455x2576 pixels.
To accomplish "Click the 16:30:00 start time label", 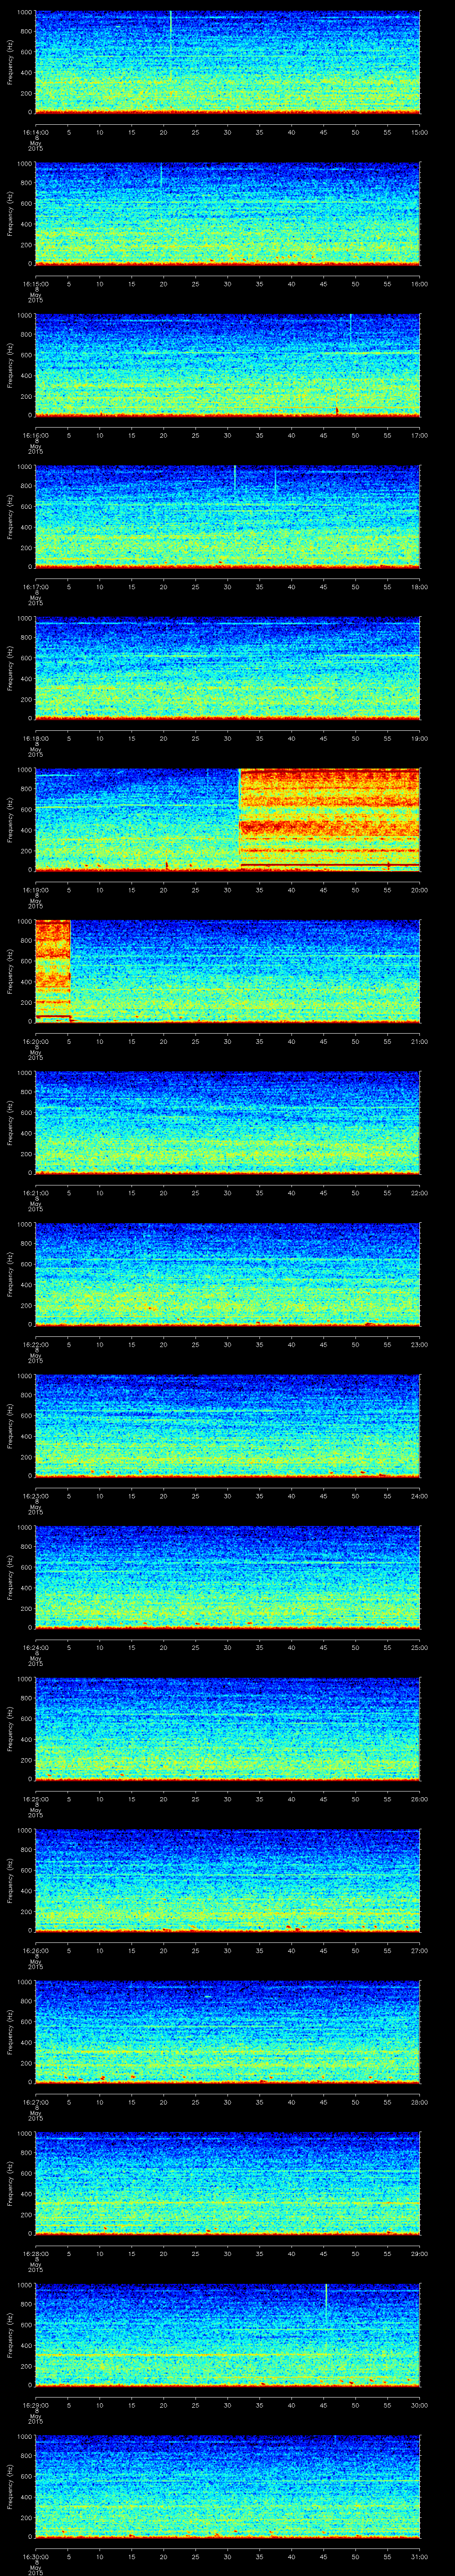I will [35, 2556].
